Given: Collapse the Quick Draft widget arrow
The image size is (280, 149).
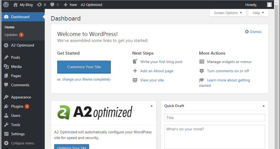Looking at the screenshot, I should point(263,106).
